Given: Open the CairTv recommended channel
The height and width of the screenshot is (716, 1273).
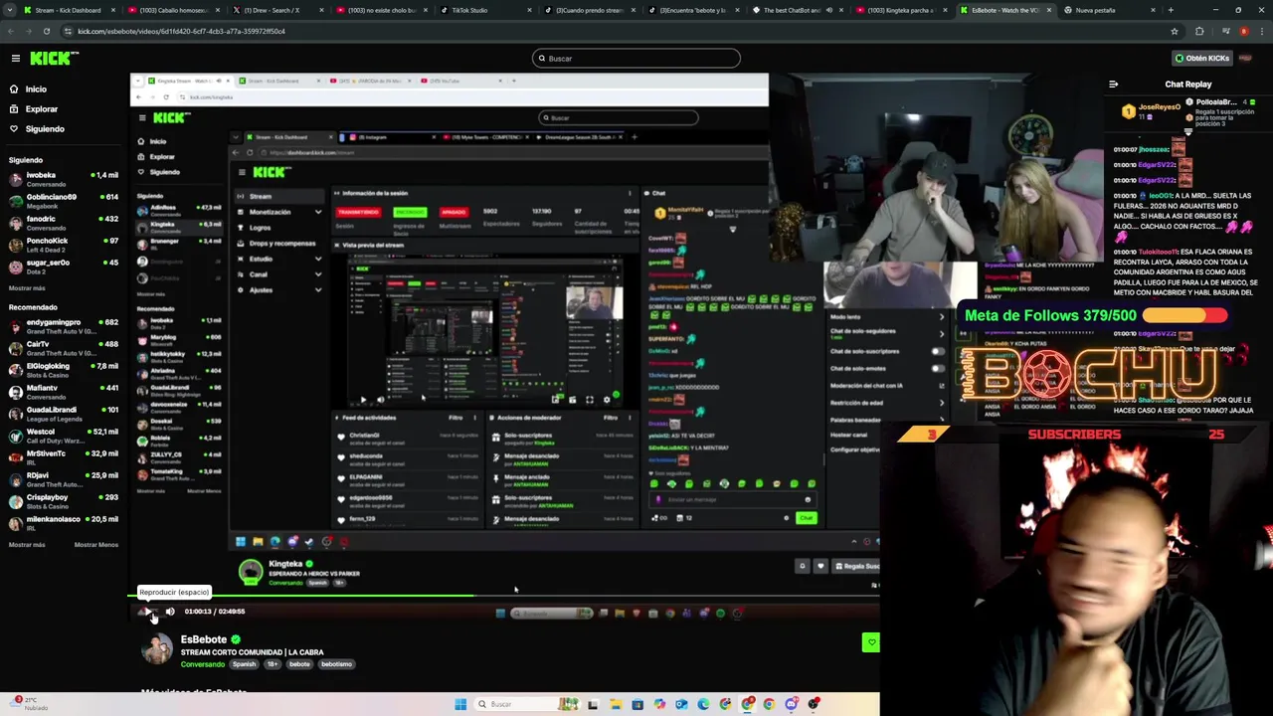Looking at the screenshot, I should [64, 348].
